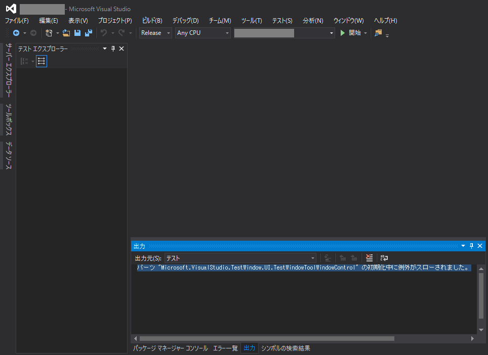Expand the Start (開始) button dropdown arrow
The image size is (488, 355).
[x=365, y=33]
